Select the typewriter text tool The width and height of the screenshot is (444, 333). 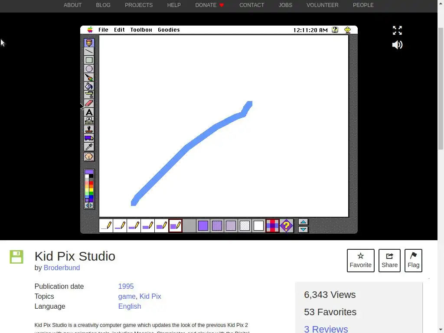[89, 121]
